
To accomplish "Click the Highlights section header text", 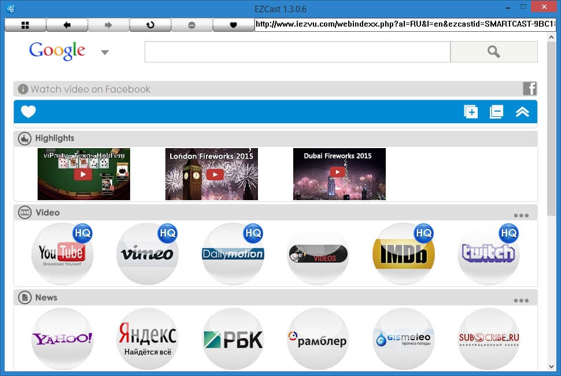I will 55,138.
